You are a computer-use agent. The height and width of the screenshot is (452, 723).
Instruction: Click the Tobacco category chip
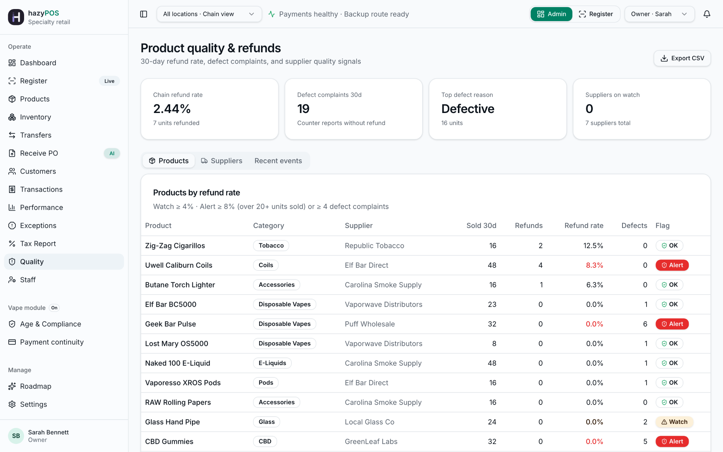click(271, 246)
